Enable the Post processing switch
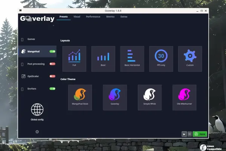Viewport: 226px width, 151px height. 52,64
